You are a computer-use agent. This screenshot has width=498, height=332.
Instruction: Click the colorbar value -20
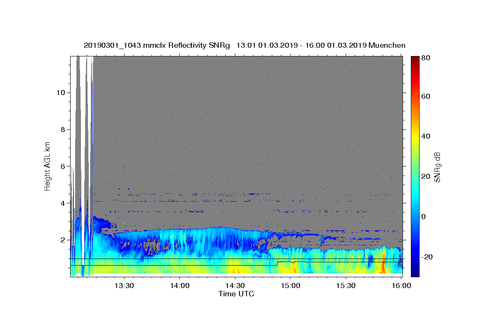pos(427,257)
